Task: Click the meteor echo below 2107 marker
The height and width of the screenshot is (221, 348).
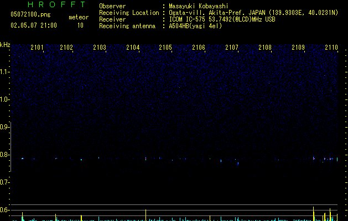Action: pos(238,164)
